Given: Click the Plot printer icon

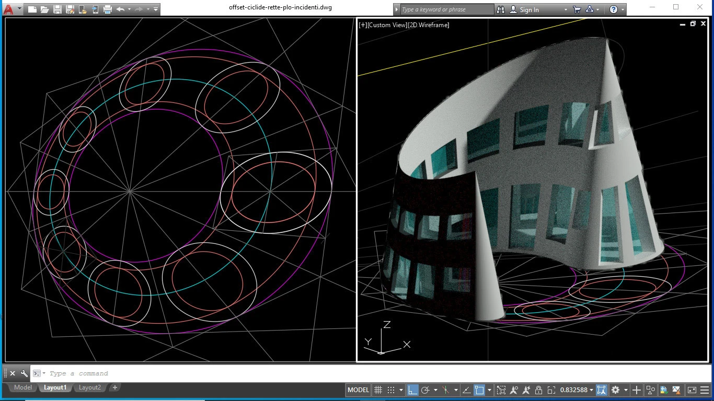Looking at the screenshot, I should coord(108,9).
